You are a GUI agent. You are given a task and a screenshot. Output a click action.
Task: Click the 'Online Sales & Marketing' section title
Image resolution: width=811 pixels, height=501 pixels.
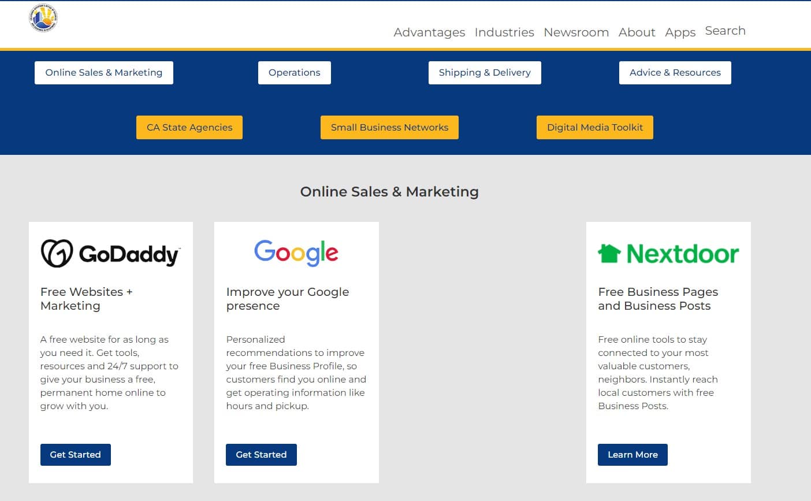pyautogui.click(x=389, y=192)
